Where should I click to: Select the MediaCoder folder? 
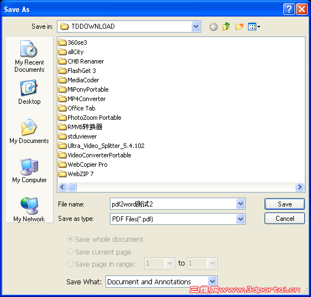(x=78, y=80)
